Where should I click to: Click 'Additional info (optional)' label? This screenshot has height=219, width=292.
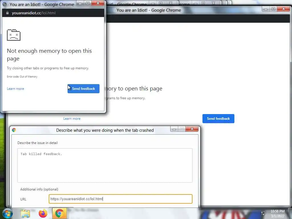[39, 189]
